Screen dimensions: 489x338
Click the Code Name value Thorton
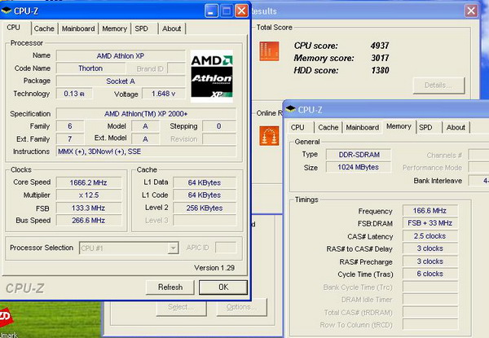tap(90, 68)
